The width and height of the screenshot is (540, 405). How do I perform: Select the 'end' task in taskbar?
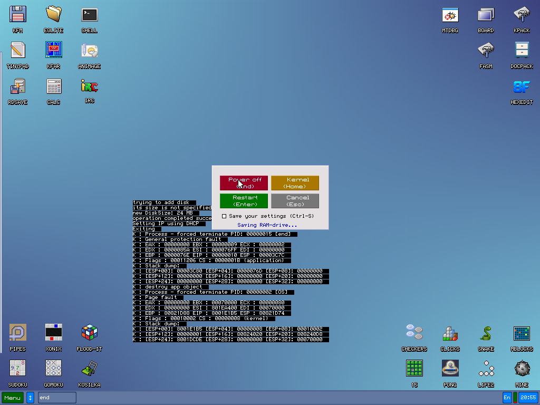[57, 398]
